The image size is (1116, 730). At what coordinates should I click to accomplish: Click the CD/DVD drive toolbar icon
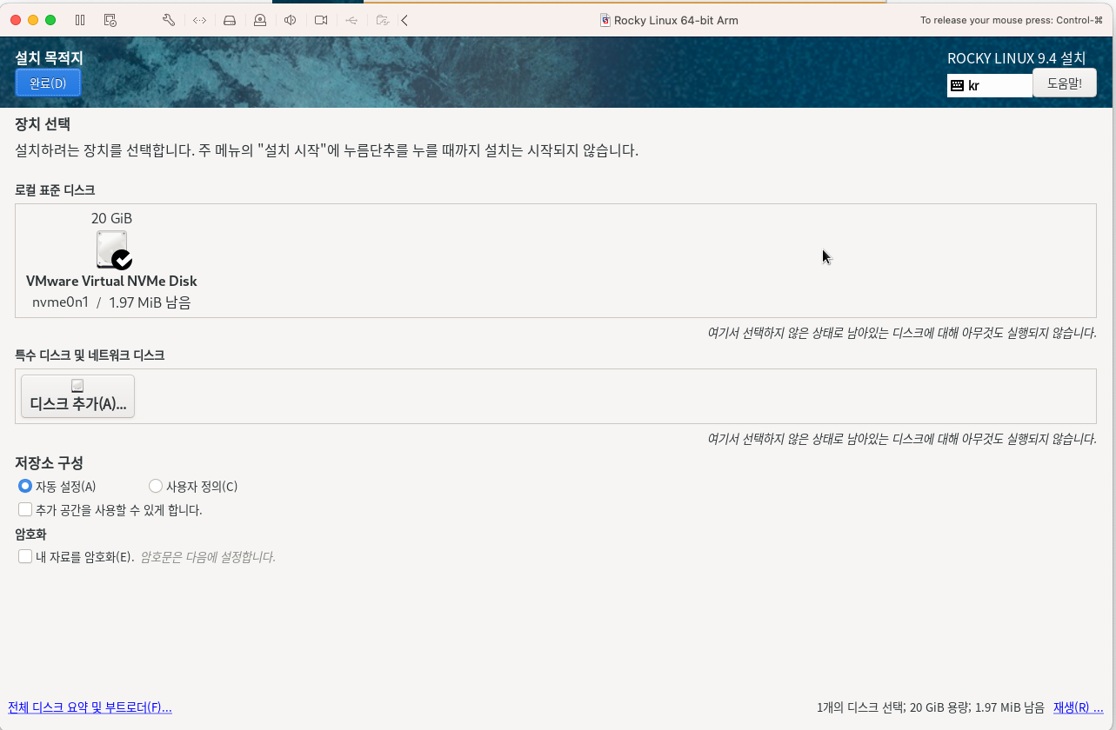(260, 20)
